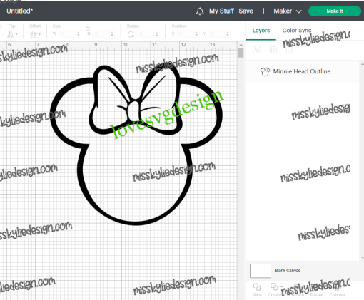Click the Combine tool icon
Image resolution: width=364 pixels, height=300 pixels.
274,286
